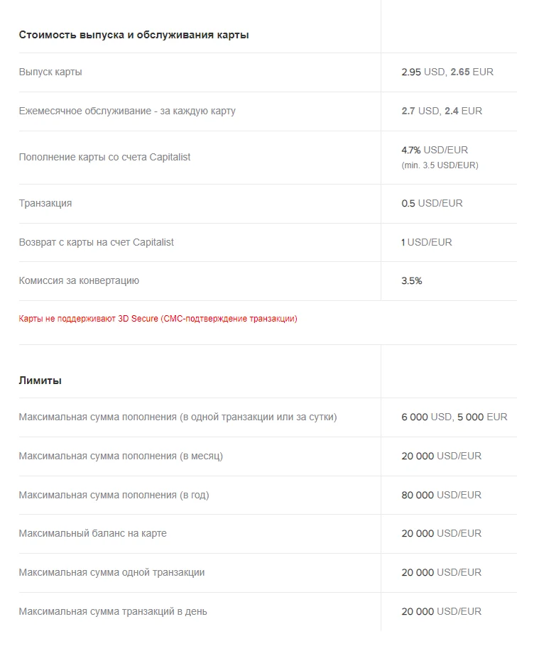Image resolution: width=539 pixels, height=646 pixels.
Task: Click the '2.7 USD, 2.4 EUR' fee value
Action: [x=441, y=111]
